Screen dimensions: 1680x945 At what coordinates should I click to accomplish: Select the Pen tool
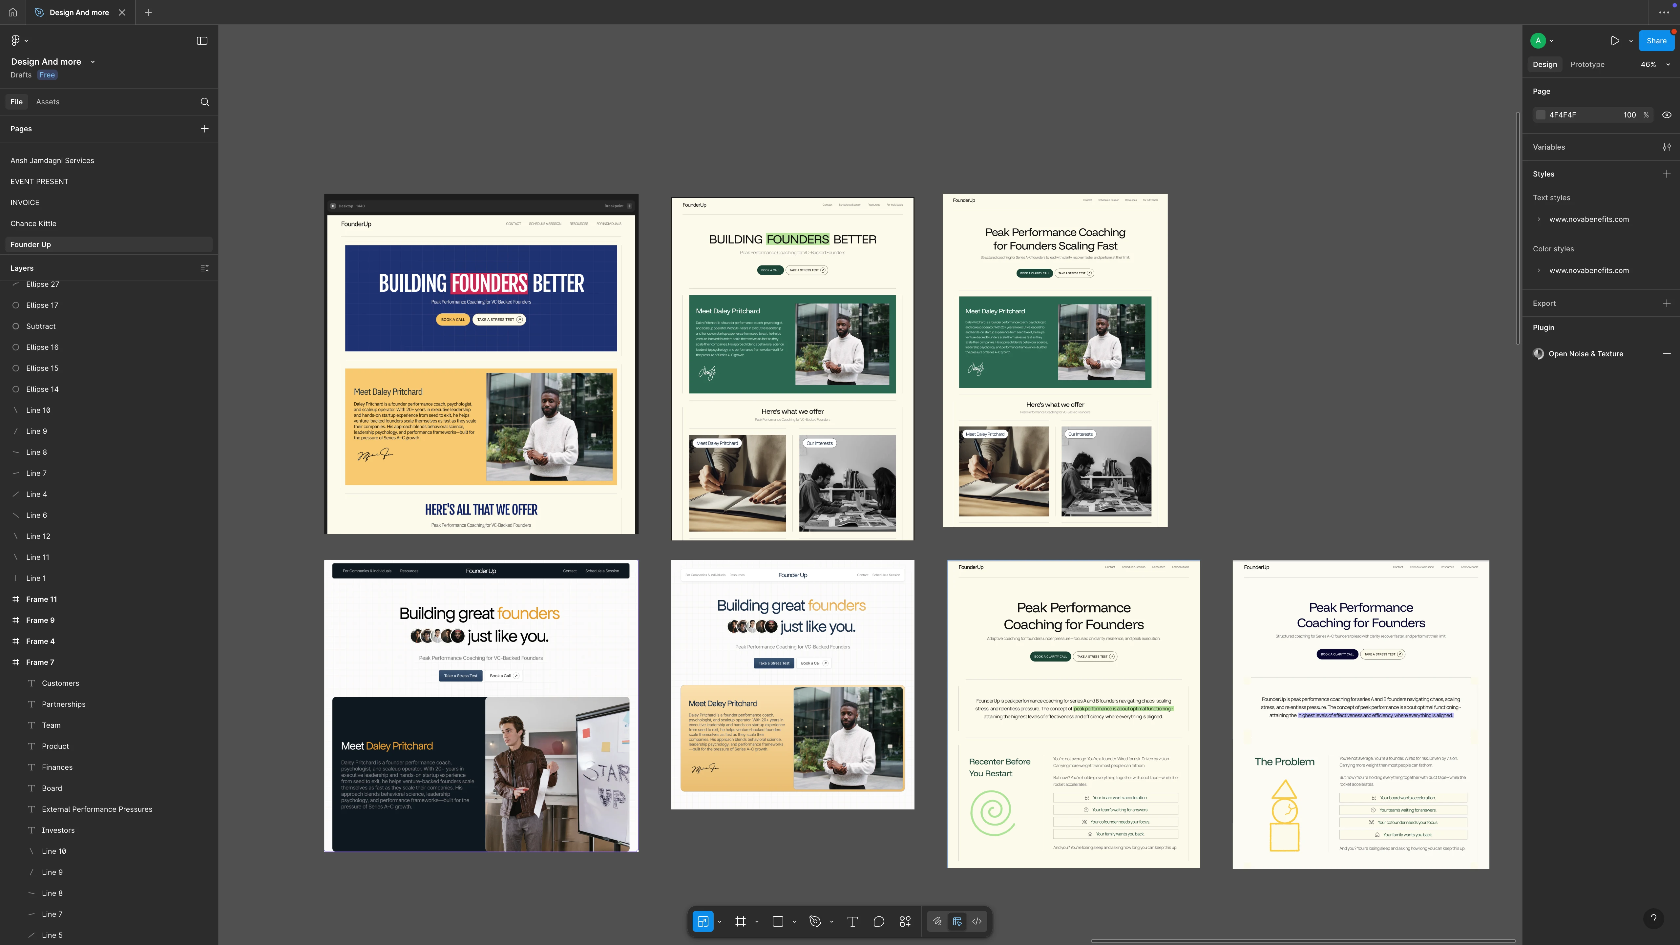point(814,921)
